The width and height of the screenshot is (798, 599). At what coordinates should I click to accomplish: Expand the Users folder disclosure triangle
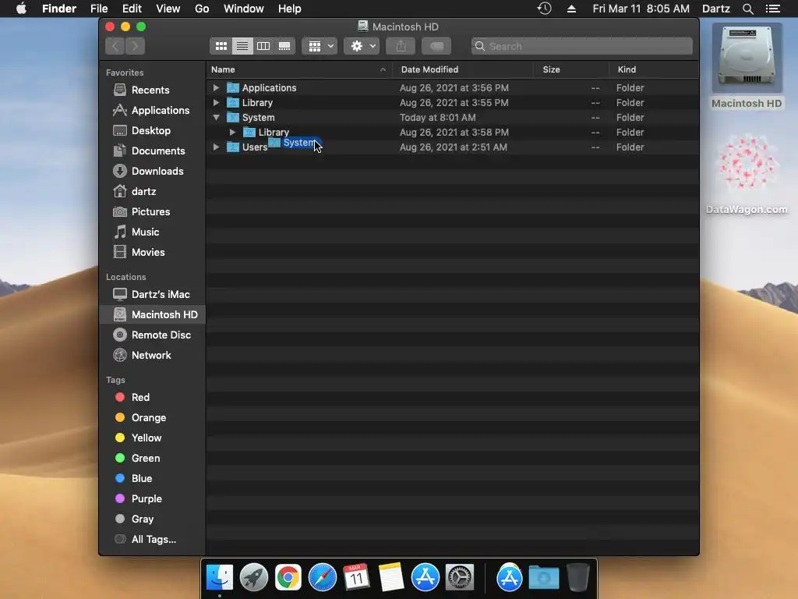point(216,147)
